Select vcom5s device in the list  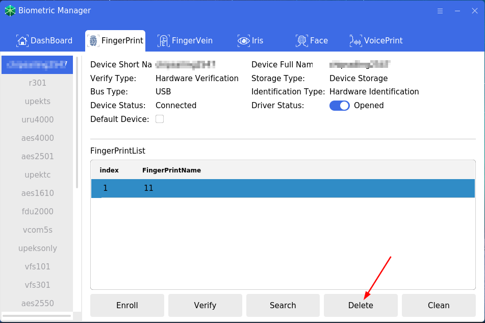click(x=37, y=230)
